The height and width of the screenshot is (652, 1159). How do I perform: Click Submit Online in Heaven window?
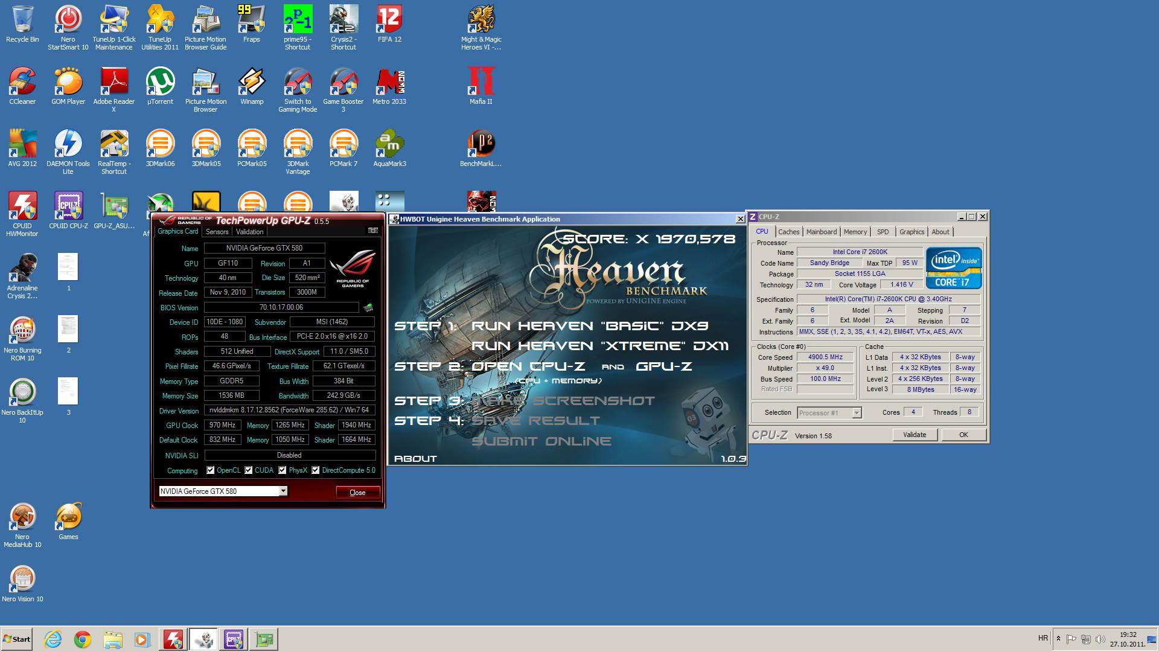[x=541, y=441]
